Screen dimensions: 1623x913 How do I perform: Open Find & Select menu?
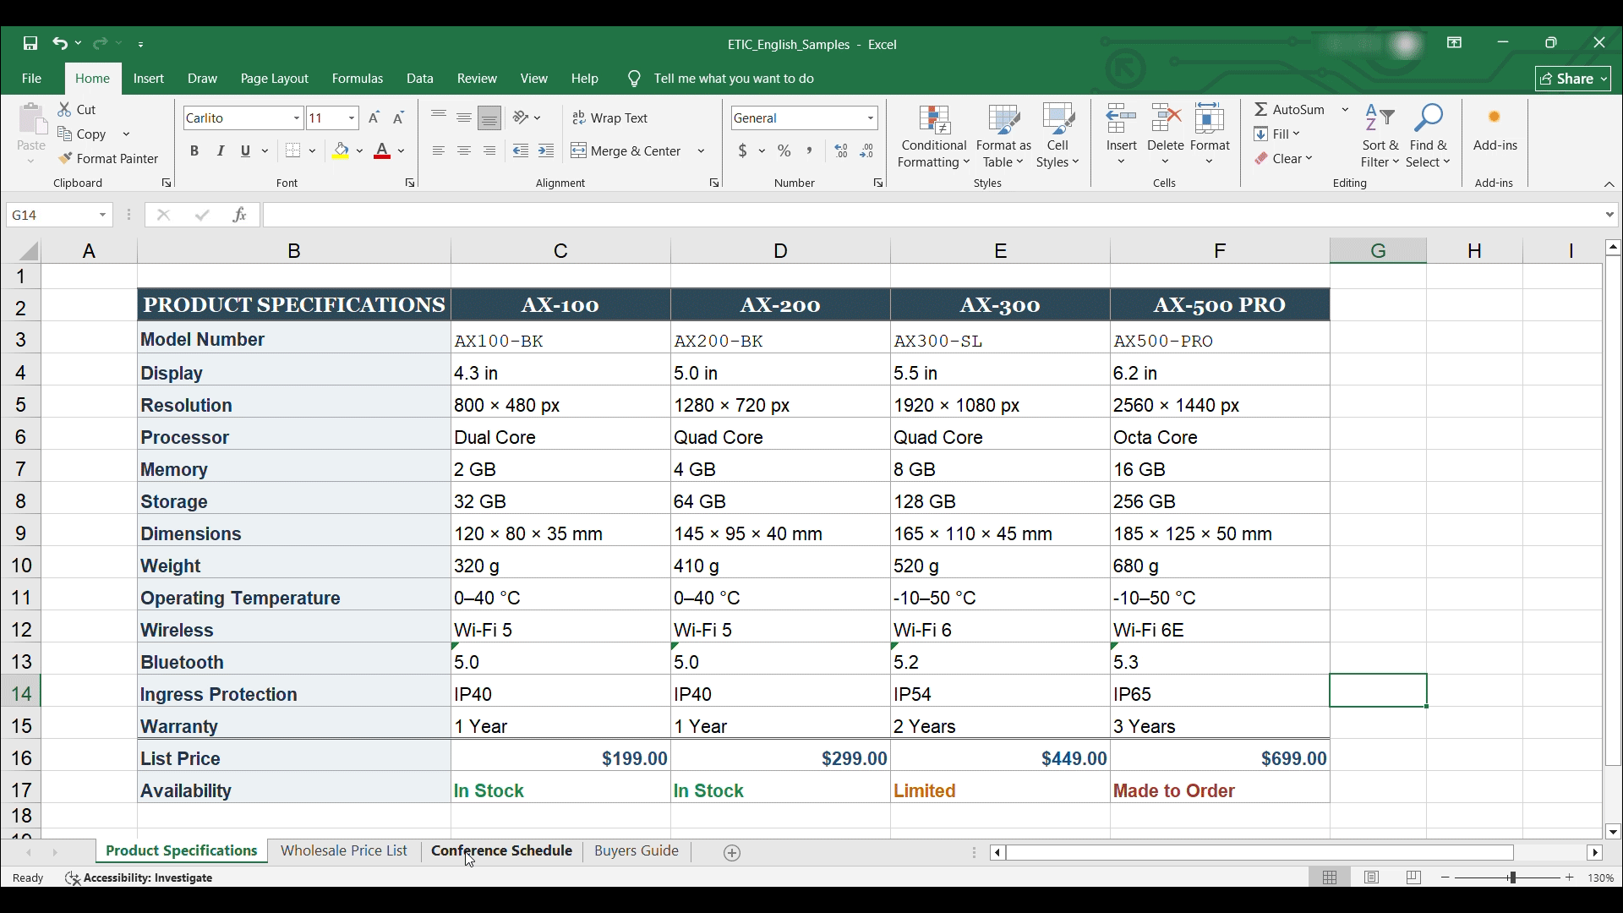(x=1429, y=136)
